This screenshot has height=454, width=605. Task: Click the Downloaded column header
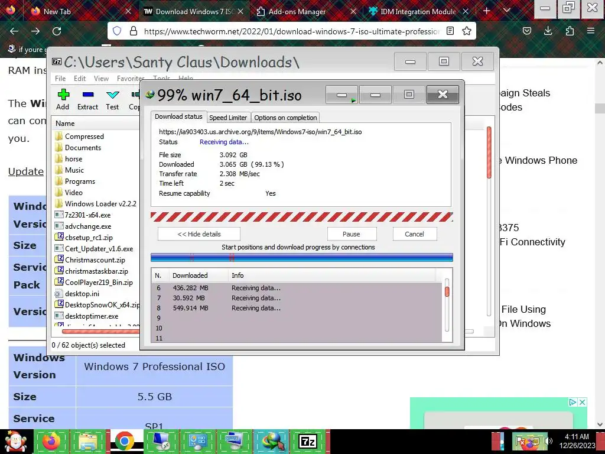(x=190, y=275)
